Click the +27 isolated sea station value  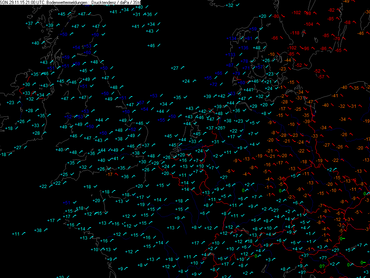pyautogui.click(x=175, y=68)
